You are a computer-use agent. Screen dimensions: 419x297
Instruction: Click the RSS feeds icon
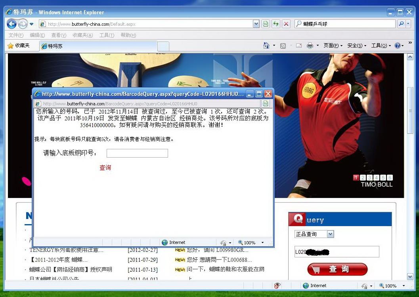[x=283, y=46]
